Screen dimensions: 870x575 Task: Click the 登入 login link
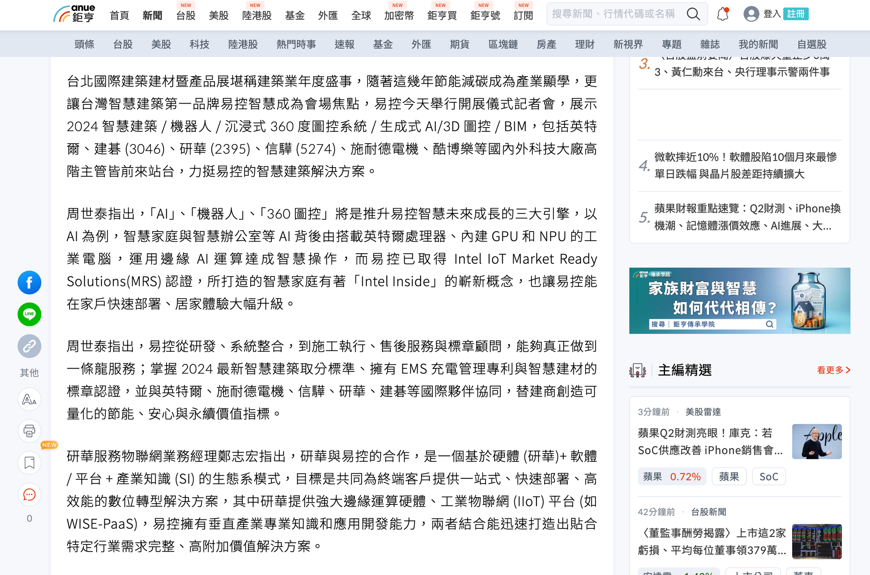[772, 14]
